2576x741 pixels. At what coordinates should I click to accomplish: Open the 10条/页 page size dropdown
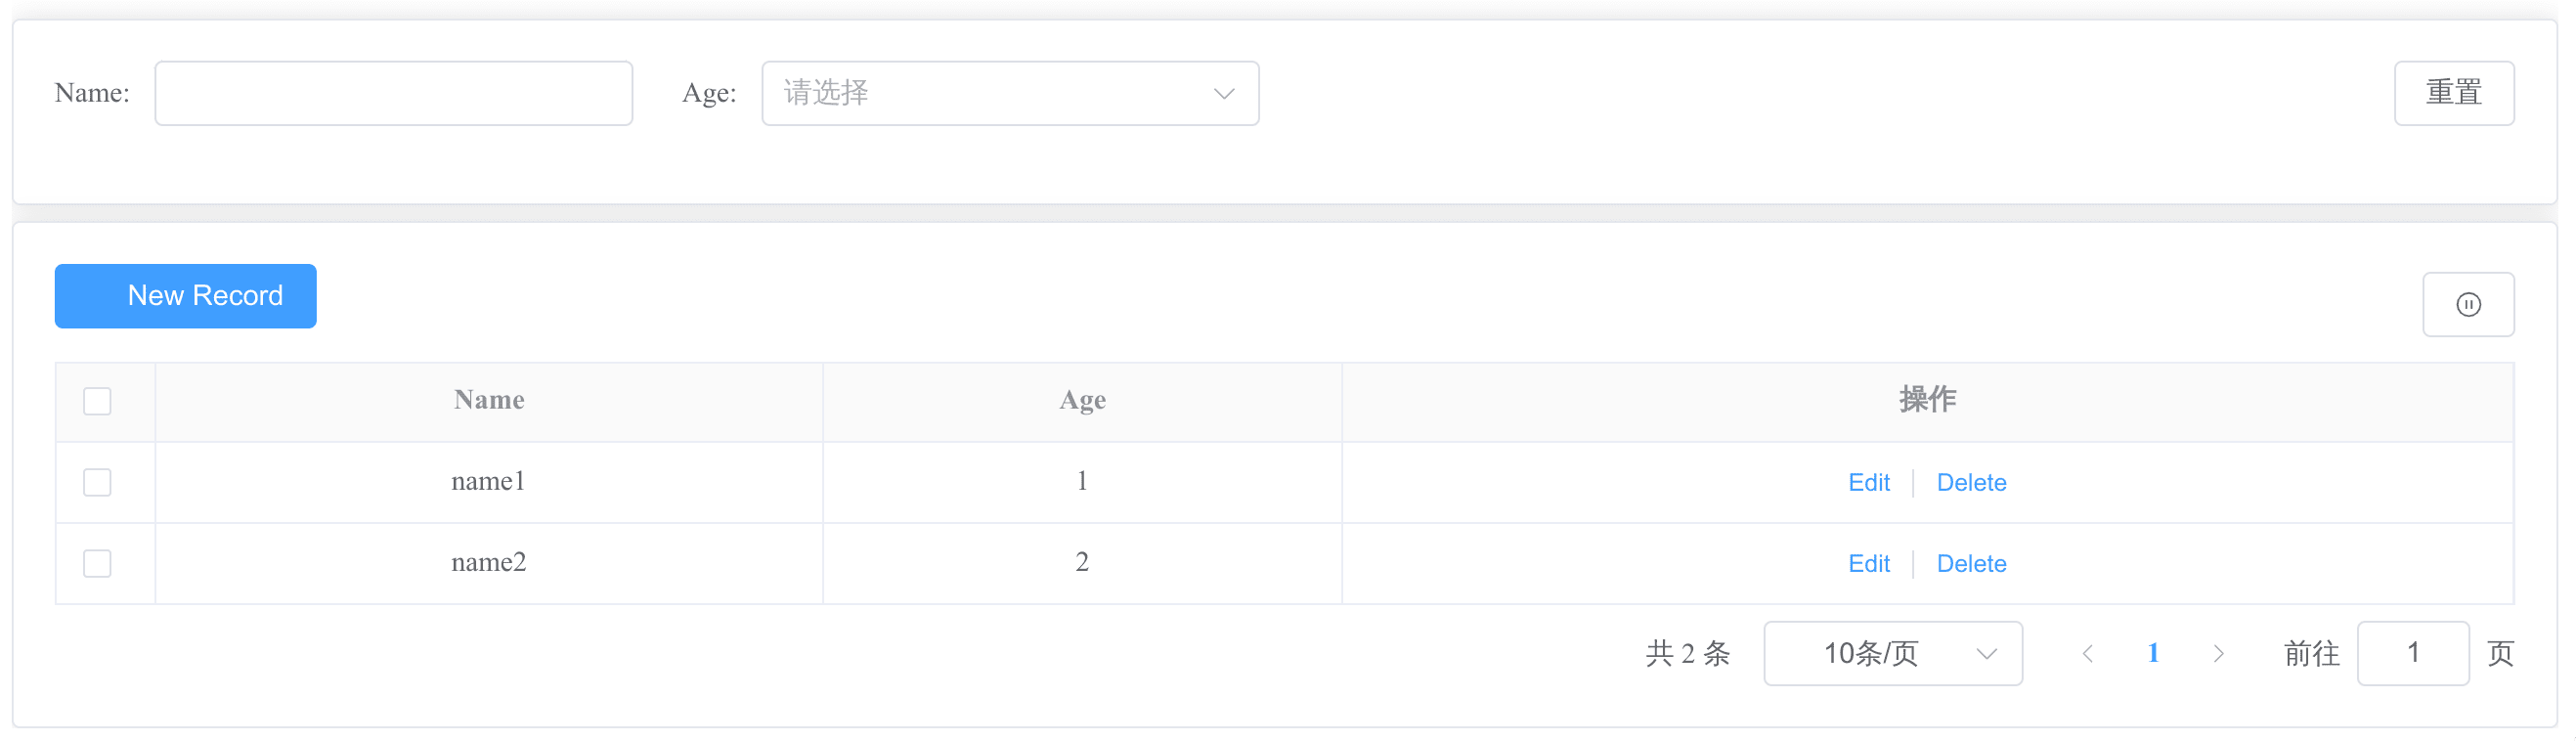[x=1892, y=654]
